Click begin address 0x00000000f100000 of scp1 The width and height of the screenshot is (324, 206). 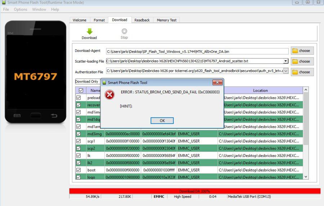point(123,141)
